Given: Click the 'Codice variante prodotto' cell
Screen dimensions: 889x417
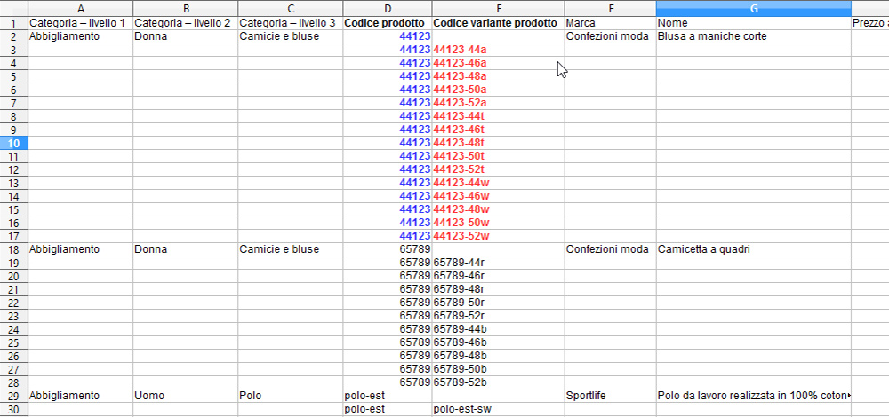Looking at the screenshot, I should (498, 23).
